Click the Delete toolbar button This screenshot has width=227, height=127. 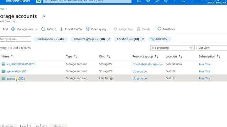coord(144,29)
